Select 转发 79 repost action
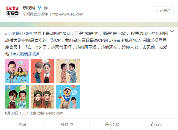This screenshot has height=130, width=178. point(67,124)
